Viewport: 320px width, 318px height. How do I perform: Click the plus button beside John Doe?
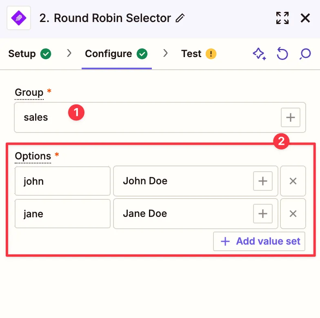(263, 181)
